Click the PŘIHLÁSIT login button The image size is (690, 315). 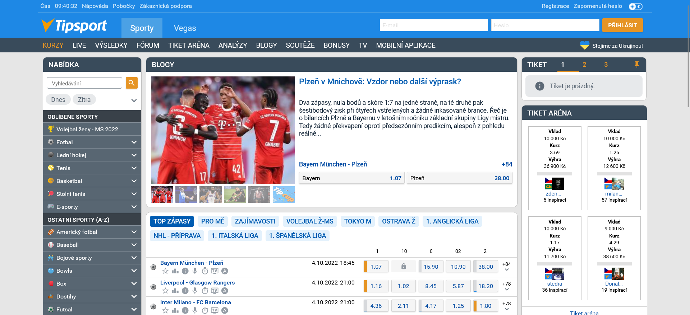(622, 25)
